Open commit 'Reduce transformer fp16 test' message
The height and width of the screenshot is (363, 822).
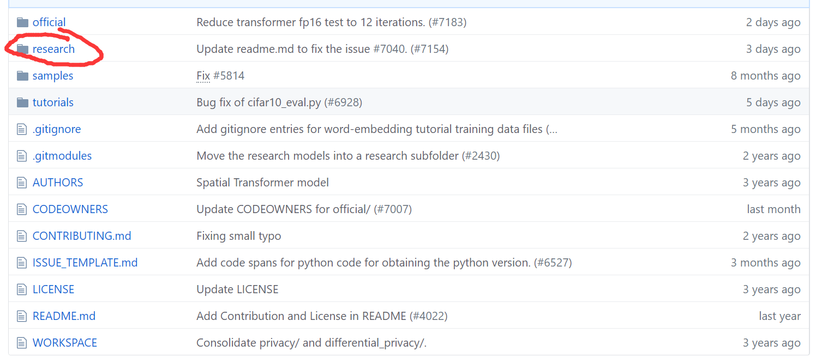coord(330,22)
